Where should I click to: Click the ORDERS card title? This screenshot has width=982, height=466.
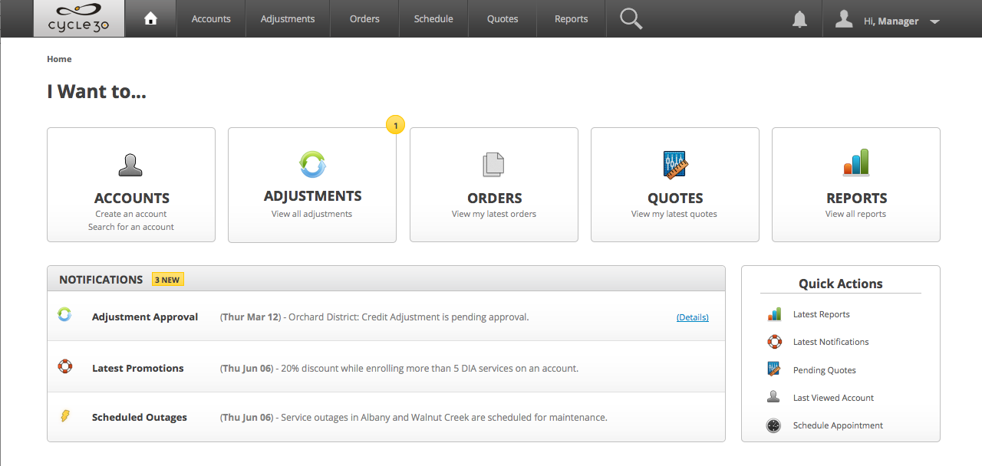tap(495, 198)
